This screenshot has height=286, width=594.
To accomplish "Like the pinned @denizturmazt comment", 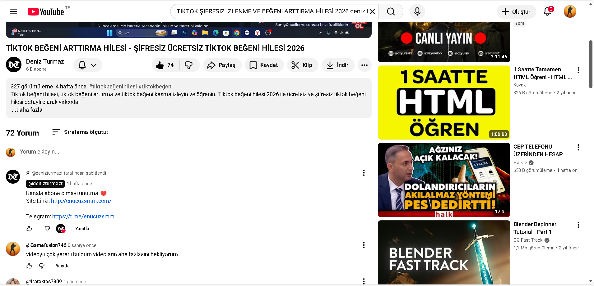I will tap(29, 229).
